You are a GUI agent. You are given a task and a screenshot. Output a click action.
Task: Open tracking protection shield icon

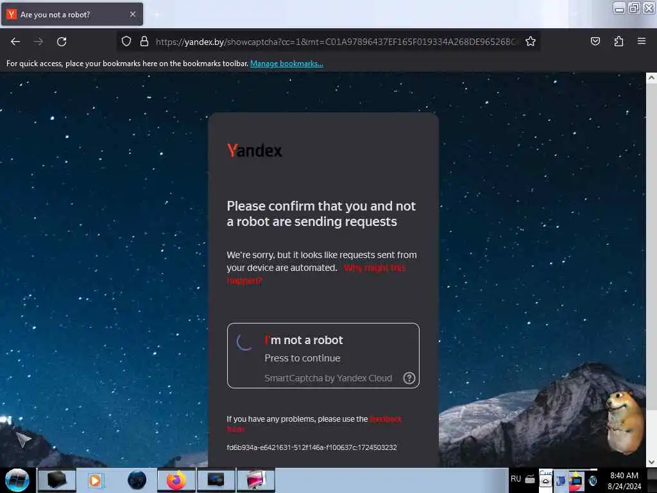pos(126,41)
